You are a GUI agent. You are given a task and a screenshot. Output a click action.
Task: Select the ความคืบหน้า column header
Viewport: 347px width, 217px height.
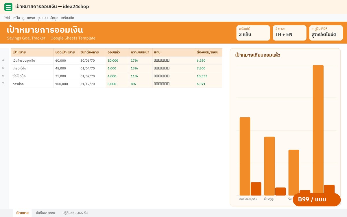click(141, 52)
